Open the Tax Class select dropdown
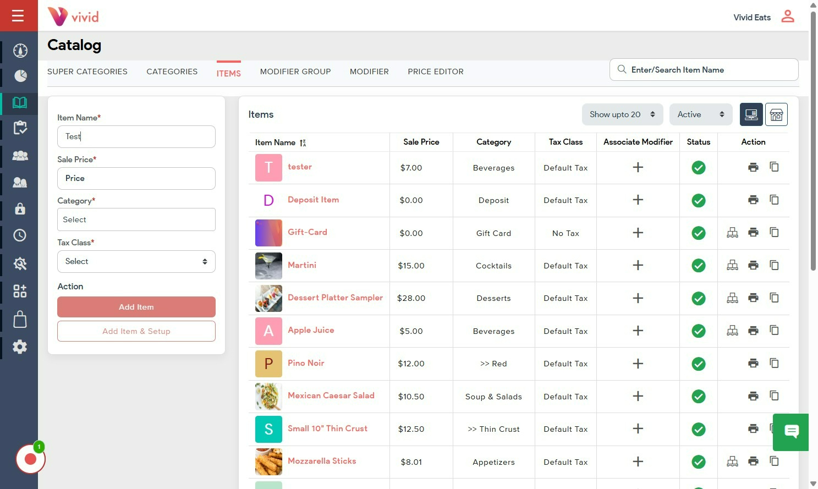818x489 pixels. pos(136,261)
